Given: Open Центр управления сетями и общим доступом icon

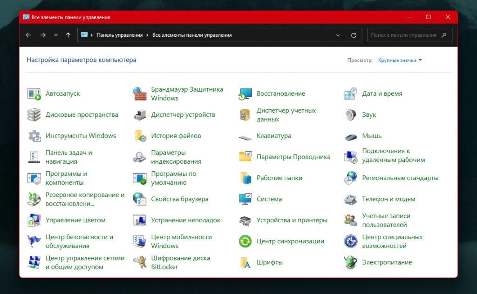Looking at the screenshot, I should tap(34, 262).
